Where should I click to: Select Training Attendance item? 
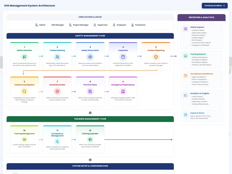tap(199, 57)
